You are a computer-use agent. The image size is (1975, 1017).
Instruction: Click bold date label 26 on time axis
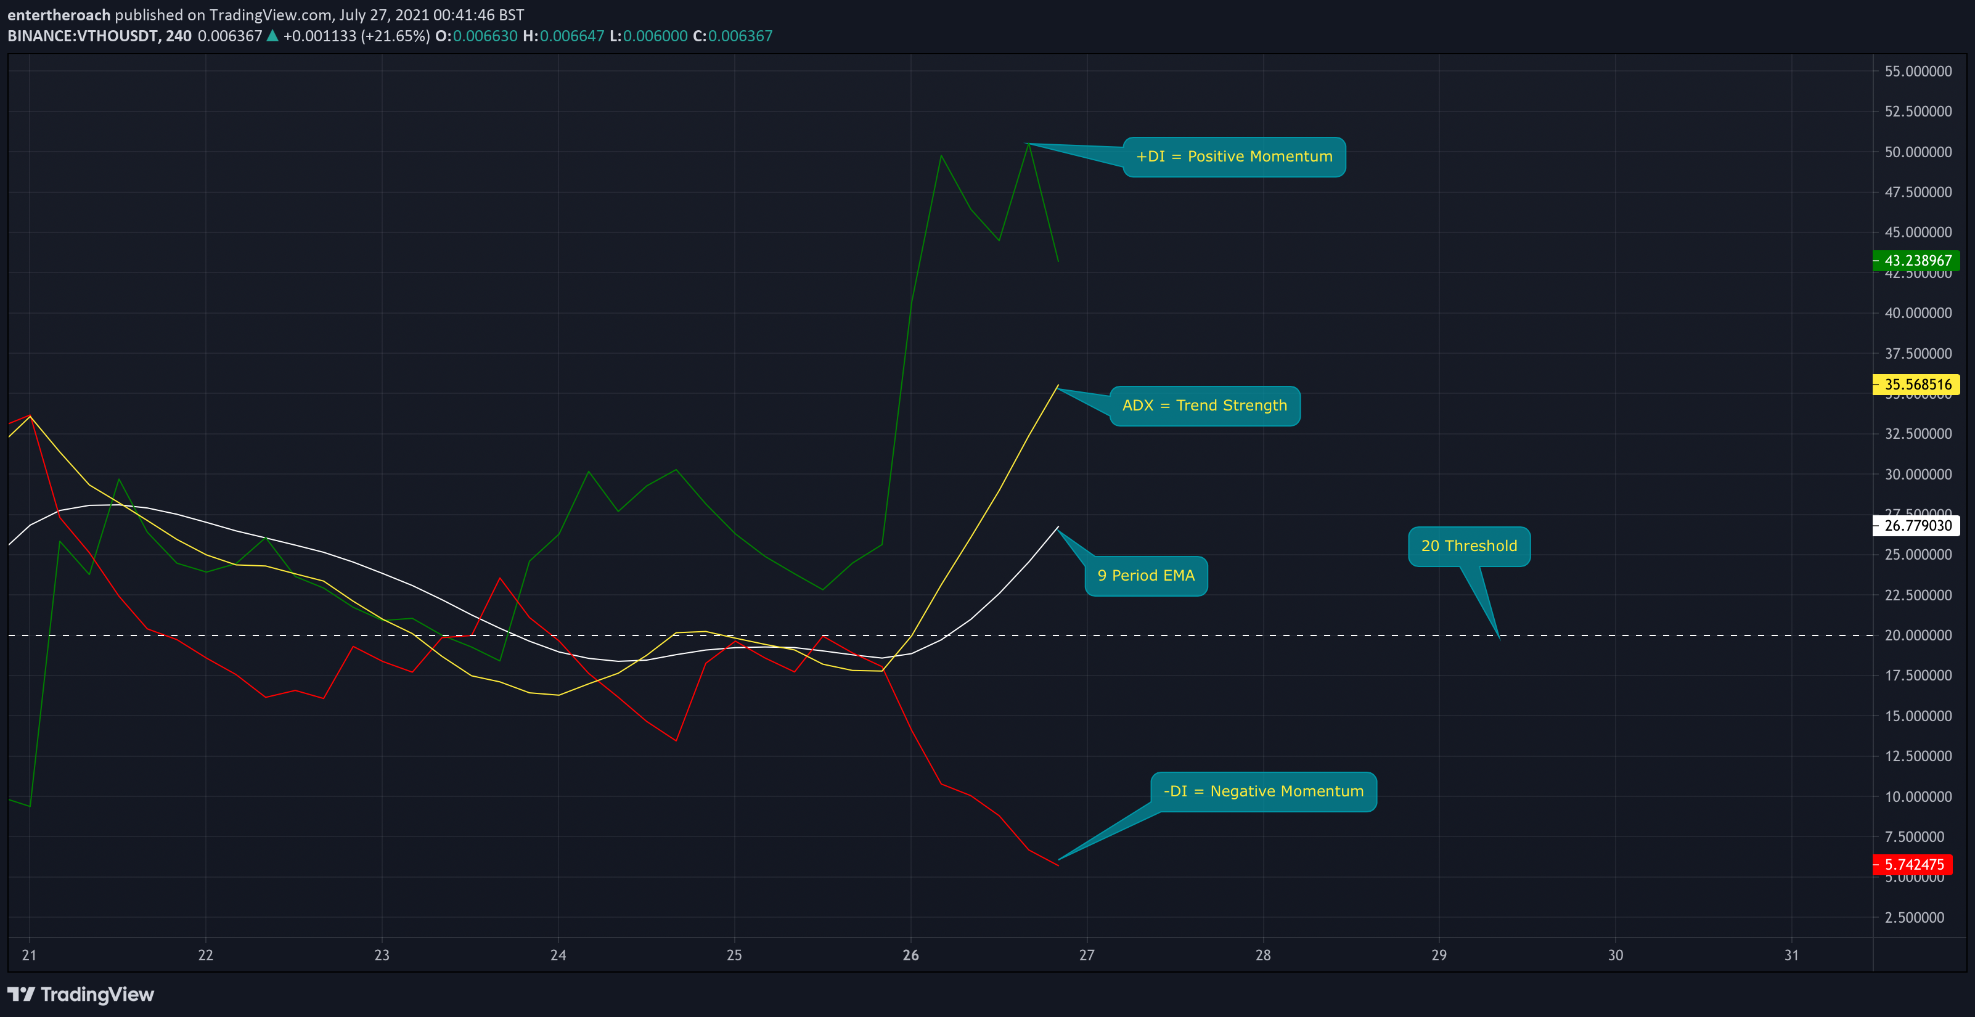click(911, 955)
